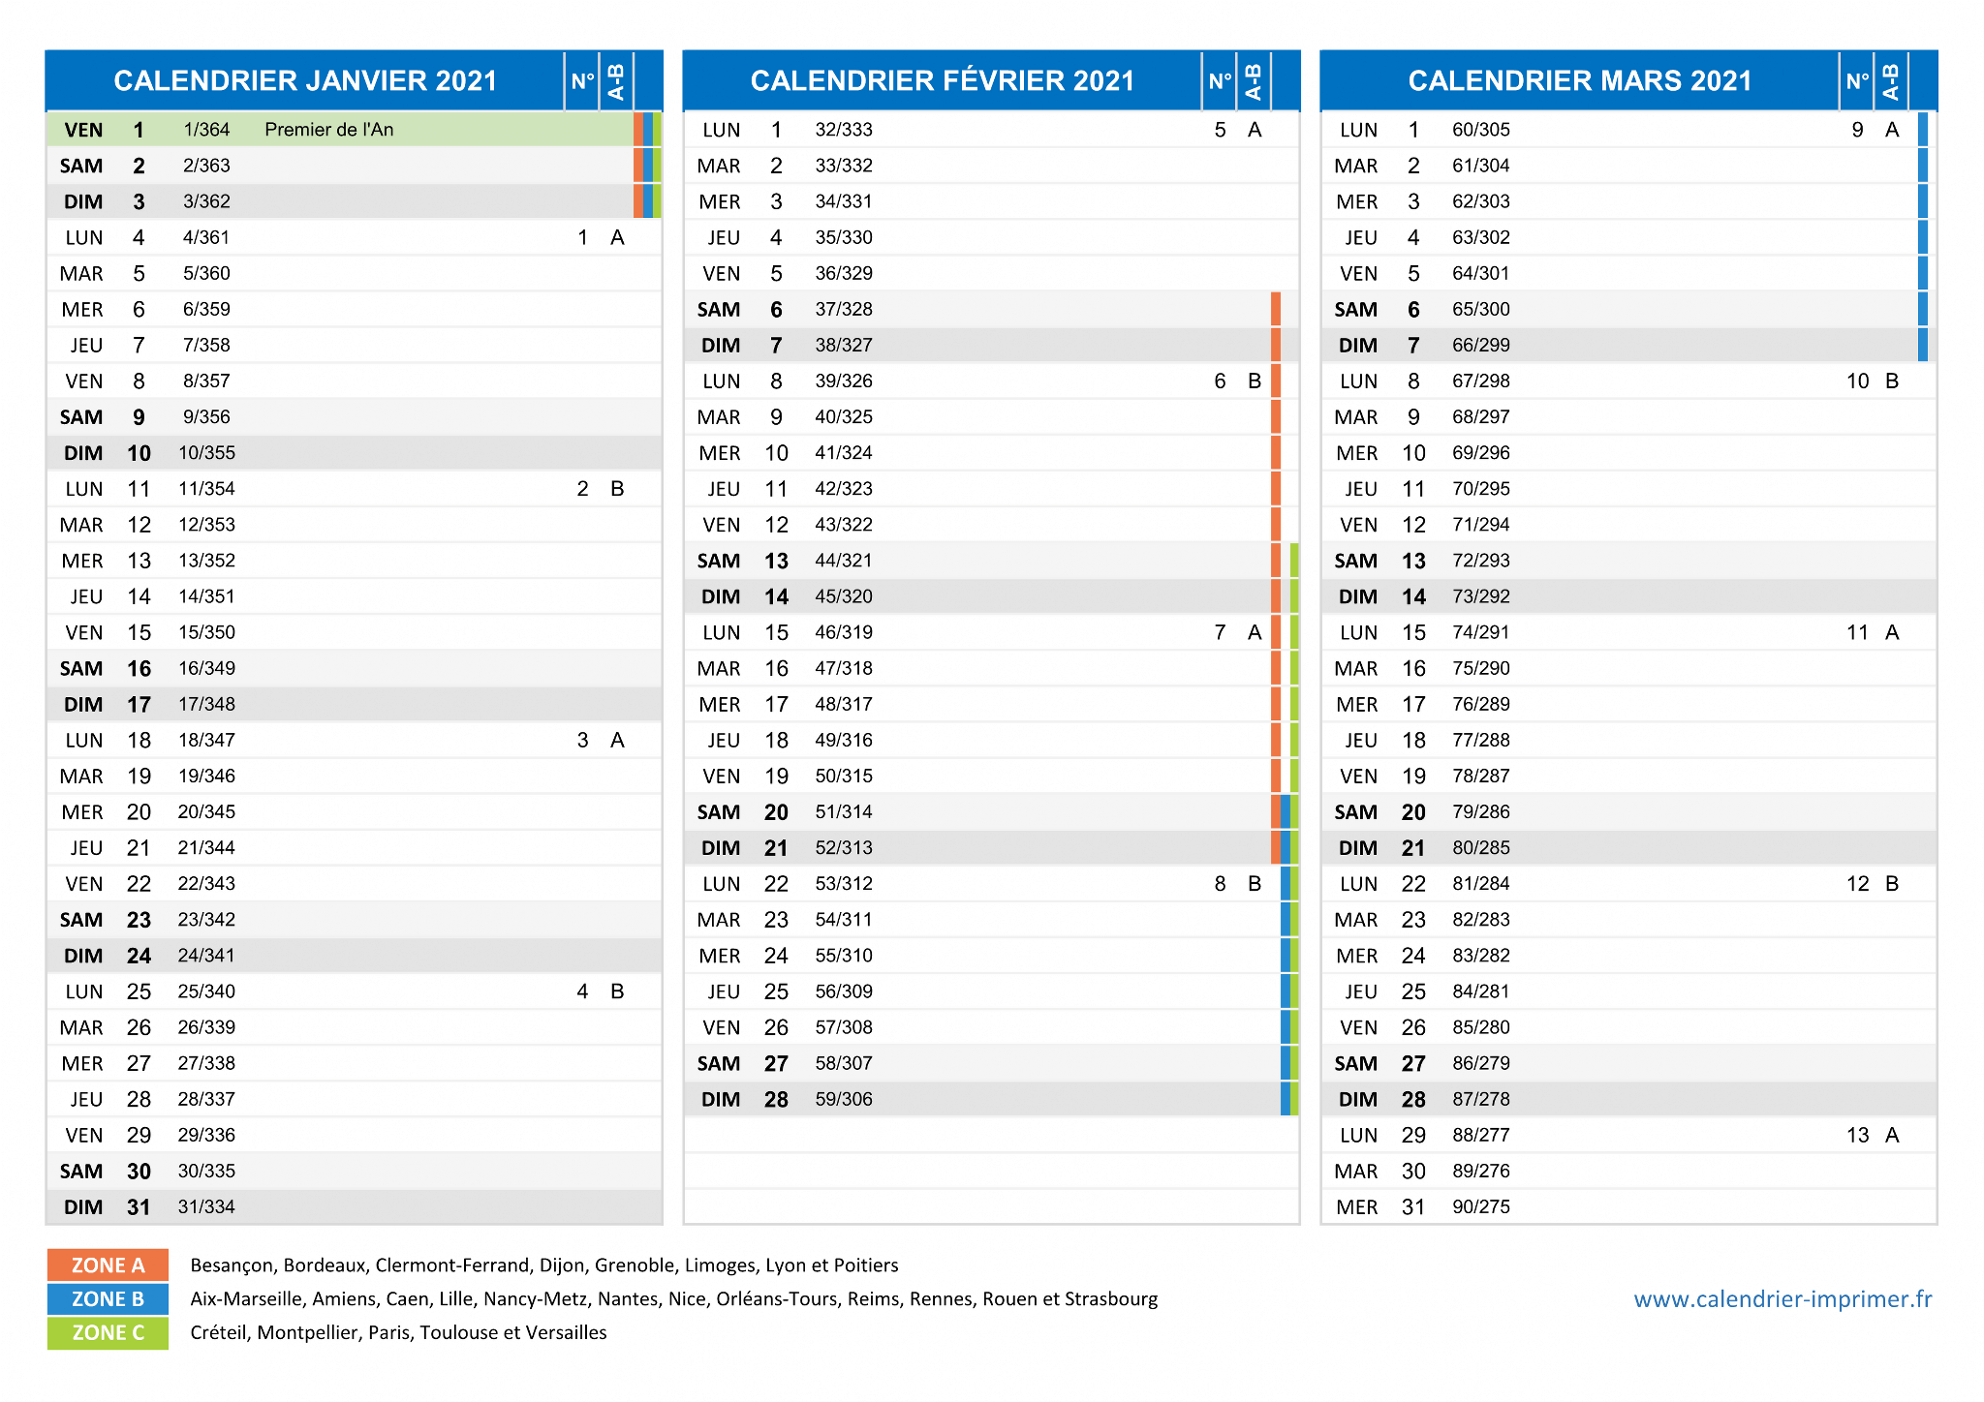This screenshot has width=1984, height=1402.
Task: Click the January N° column header
Action: point(582,80)
